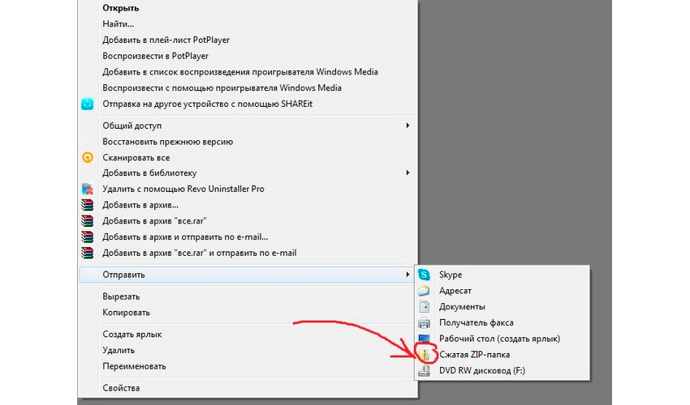Click the SHAREit icon in context menu

(x=88, y=104)
